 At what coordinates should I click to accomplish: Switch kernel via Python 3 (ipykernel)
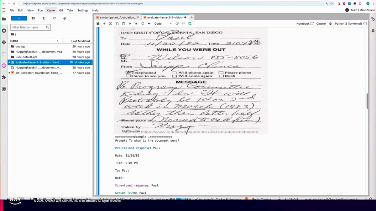(348, 23)
